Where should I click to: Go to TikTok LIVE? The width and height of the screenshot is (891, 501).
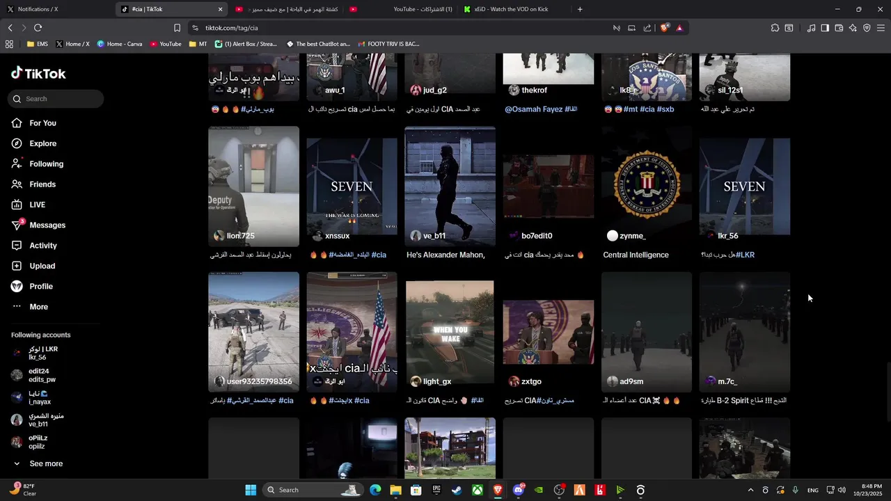click(x=29, y=205)
